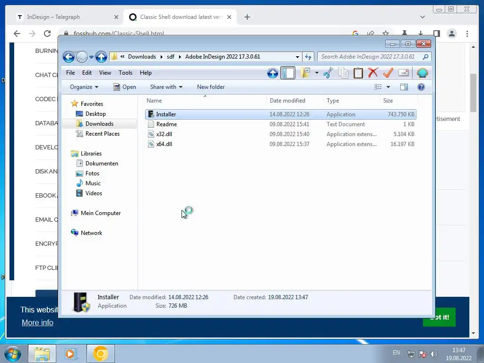
Task: Click the red X Delete icon
Action: pyautogui.click(x=373, y=73)
